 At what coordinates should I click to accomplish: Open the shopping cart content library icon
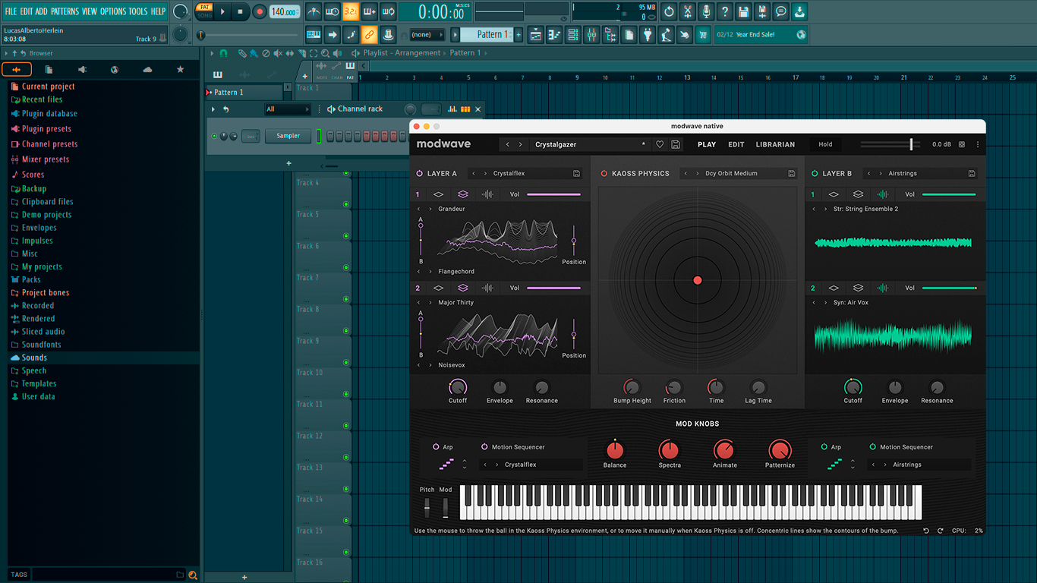703,35
